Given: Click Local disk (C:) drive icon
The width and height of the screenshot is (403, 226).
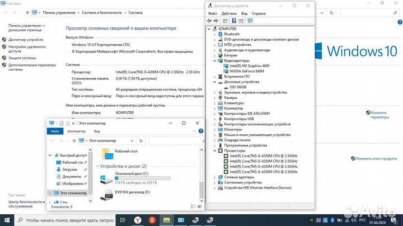Looking at the screenshot, I should click(106, 179).
